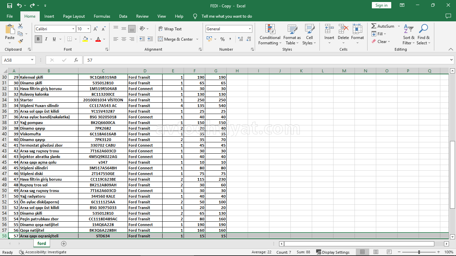Add a new sheet with plus button
The width and height of the screenshot is (456, 256).
[x=64, y=244]
